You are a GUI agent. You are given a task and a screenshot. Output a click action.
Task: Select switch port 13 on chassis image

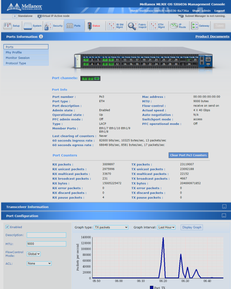pos(125,60)
